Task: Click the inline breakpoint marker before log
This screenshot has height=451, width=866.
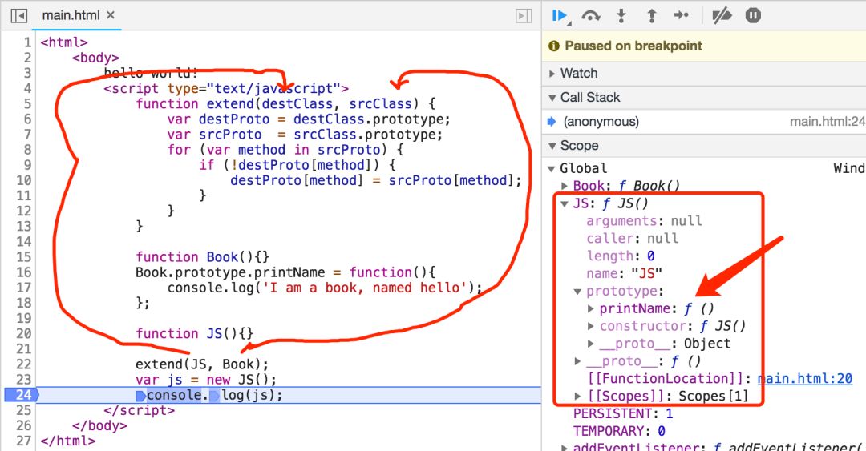Action: pyautogui.click(x=214, y=395)
